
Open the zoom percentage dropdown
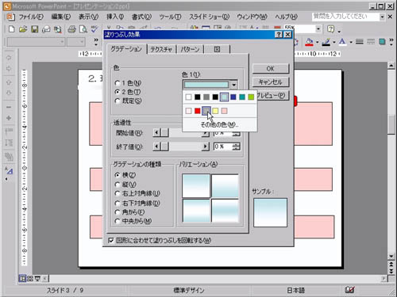pos(318,29)
